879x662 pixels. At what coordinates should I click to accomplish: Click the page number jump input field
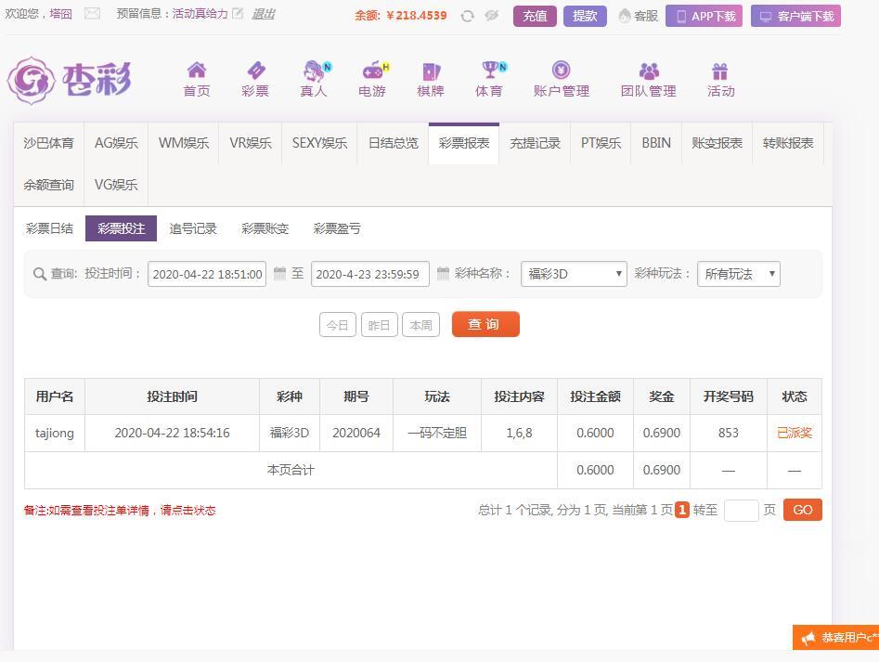click(x=741, y=510)
